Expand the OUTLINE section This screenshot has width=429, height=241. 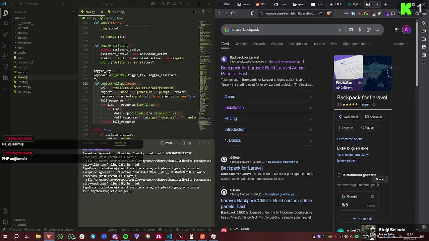[x=20, y=220]
